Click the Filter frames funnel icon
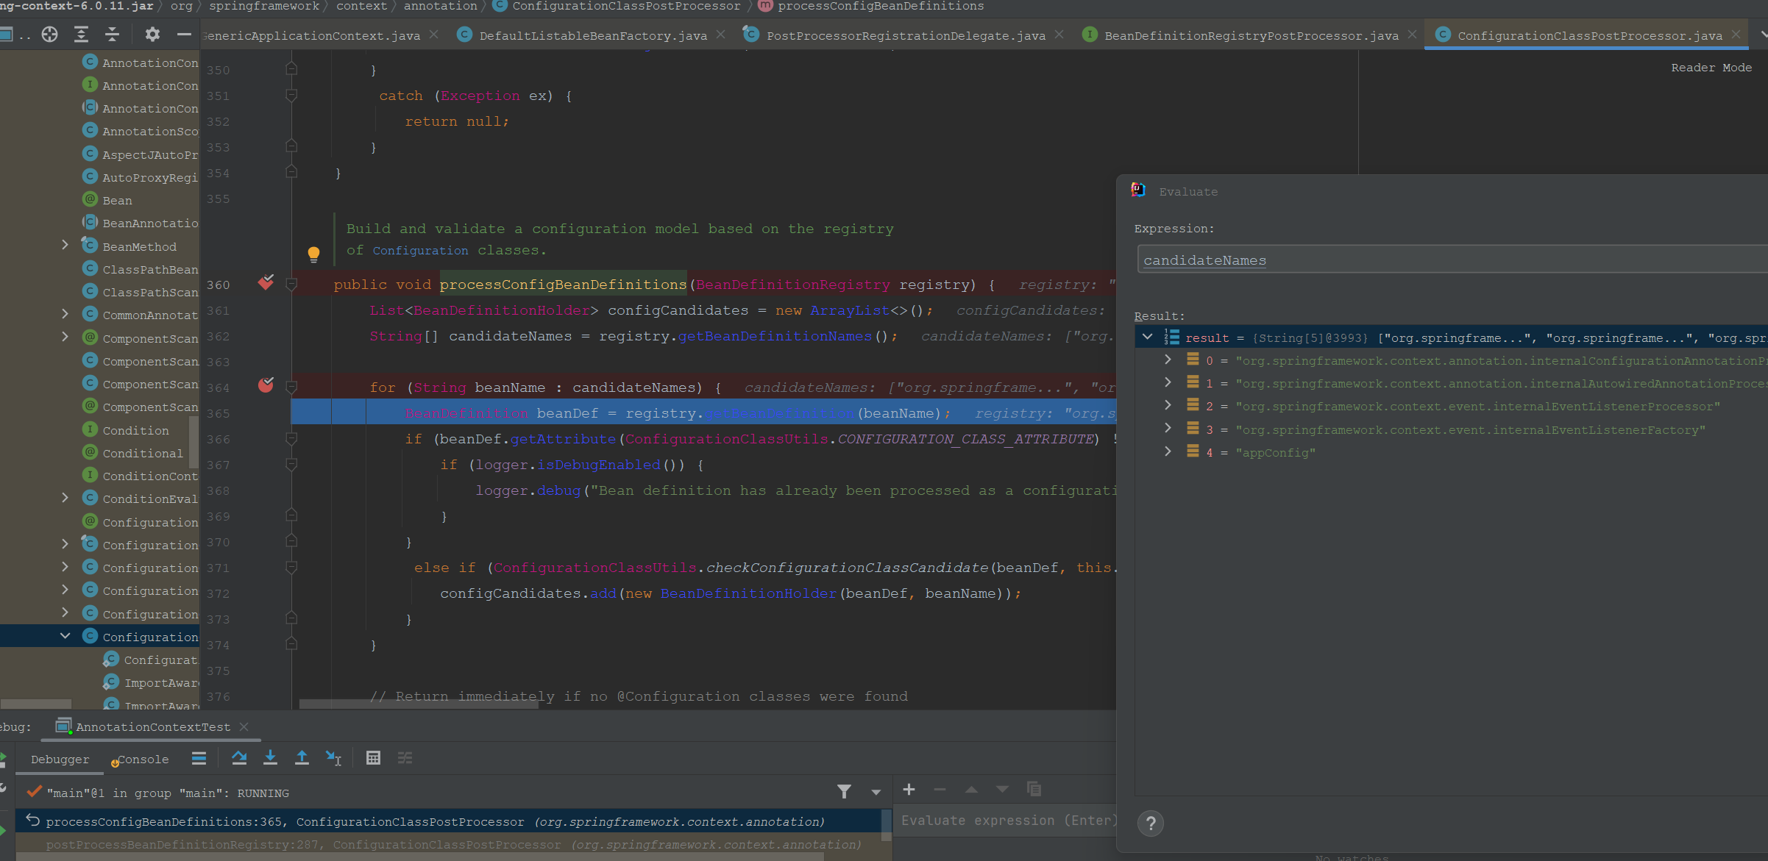Screen dimensions: 1768x861 [844, 791]
